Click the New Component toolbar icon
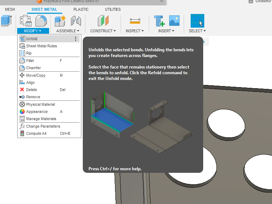Screen dimensions: 272x204 click(x=60, y=21)
